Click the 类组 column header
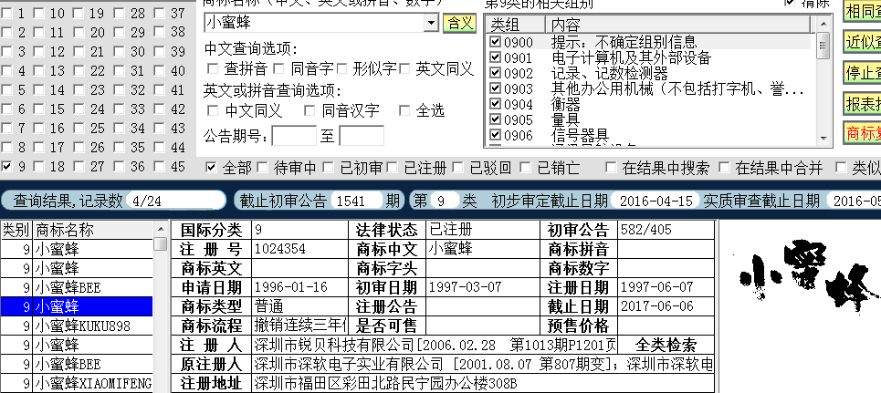This screenshot has height=393, width=881. pos(516,24)
